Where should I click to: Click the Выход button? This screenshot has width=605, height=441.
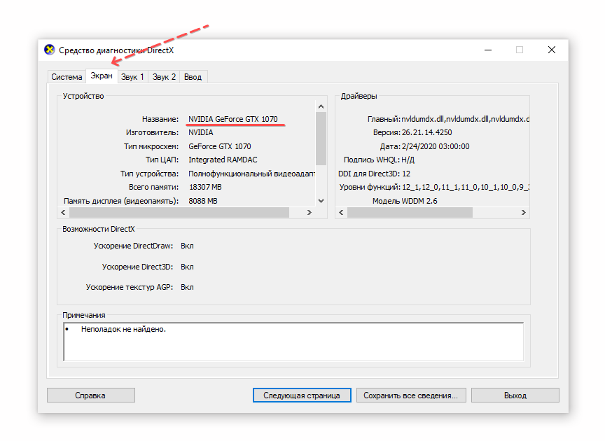(515, 395)
